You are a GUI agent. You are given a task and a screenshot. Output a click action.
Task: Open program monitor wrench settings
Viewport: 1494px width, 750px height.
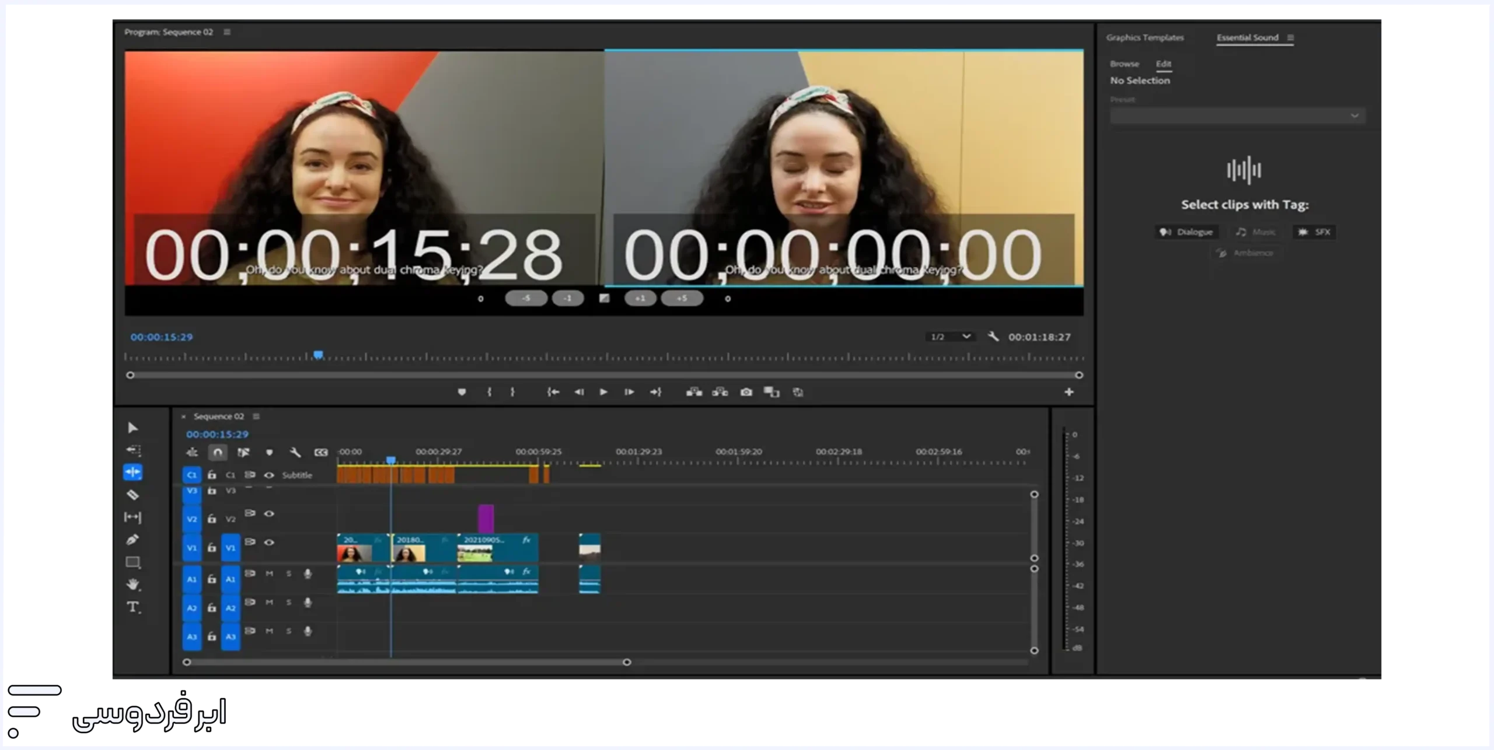pyautogui.click(x=993, y=337)
